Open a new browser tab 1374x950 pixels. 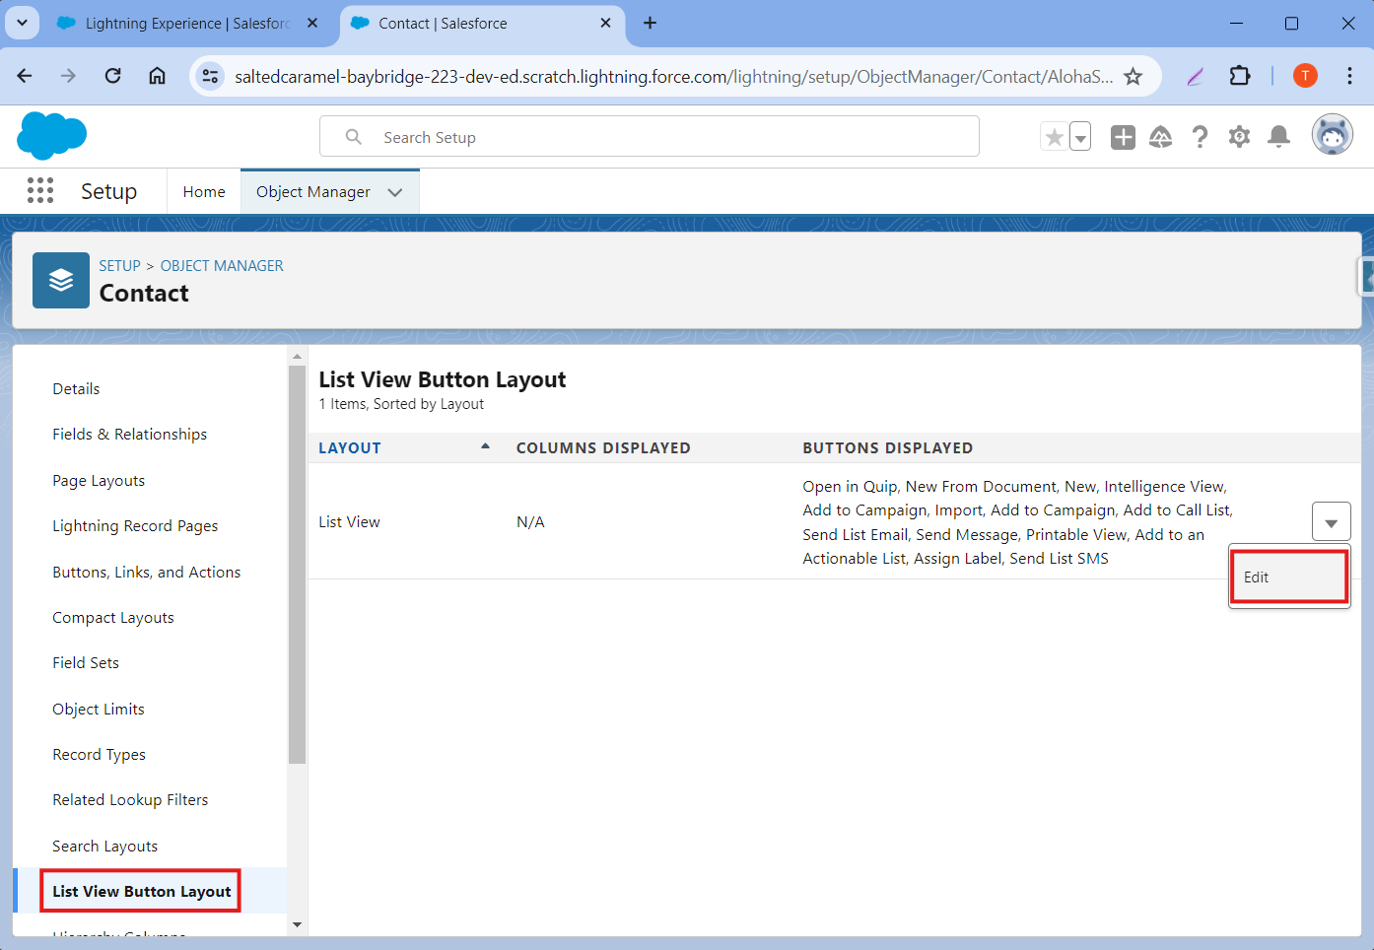650,23
